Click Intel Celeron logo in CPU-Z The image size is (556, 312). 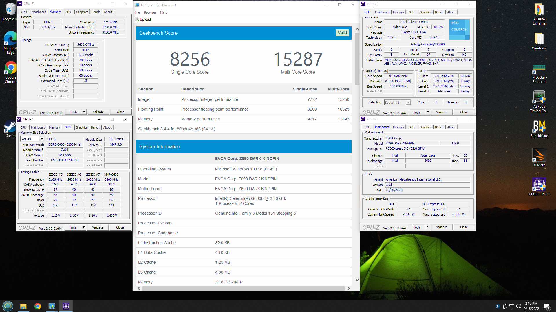459,29
